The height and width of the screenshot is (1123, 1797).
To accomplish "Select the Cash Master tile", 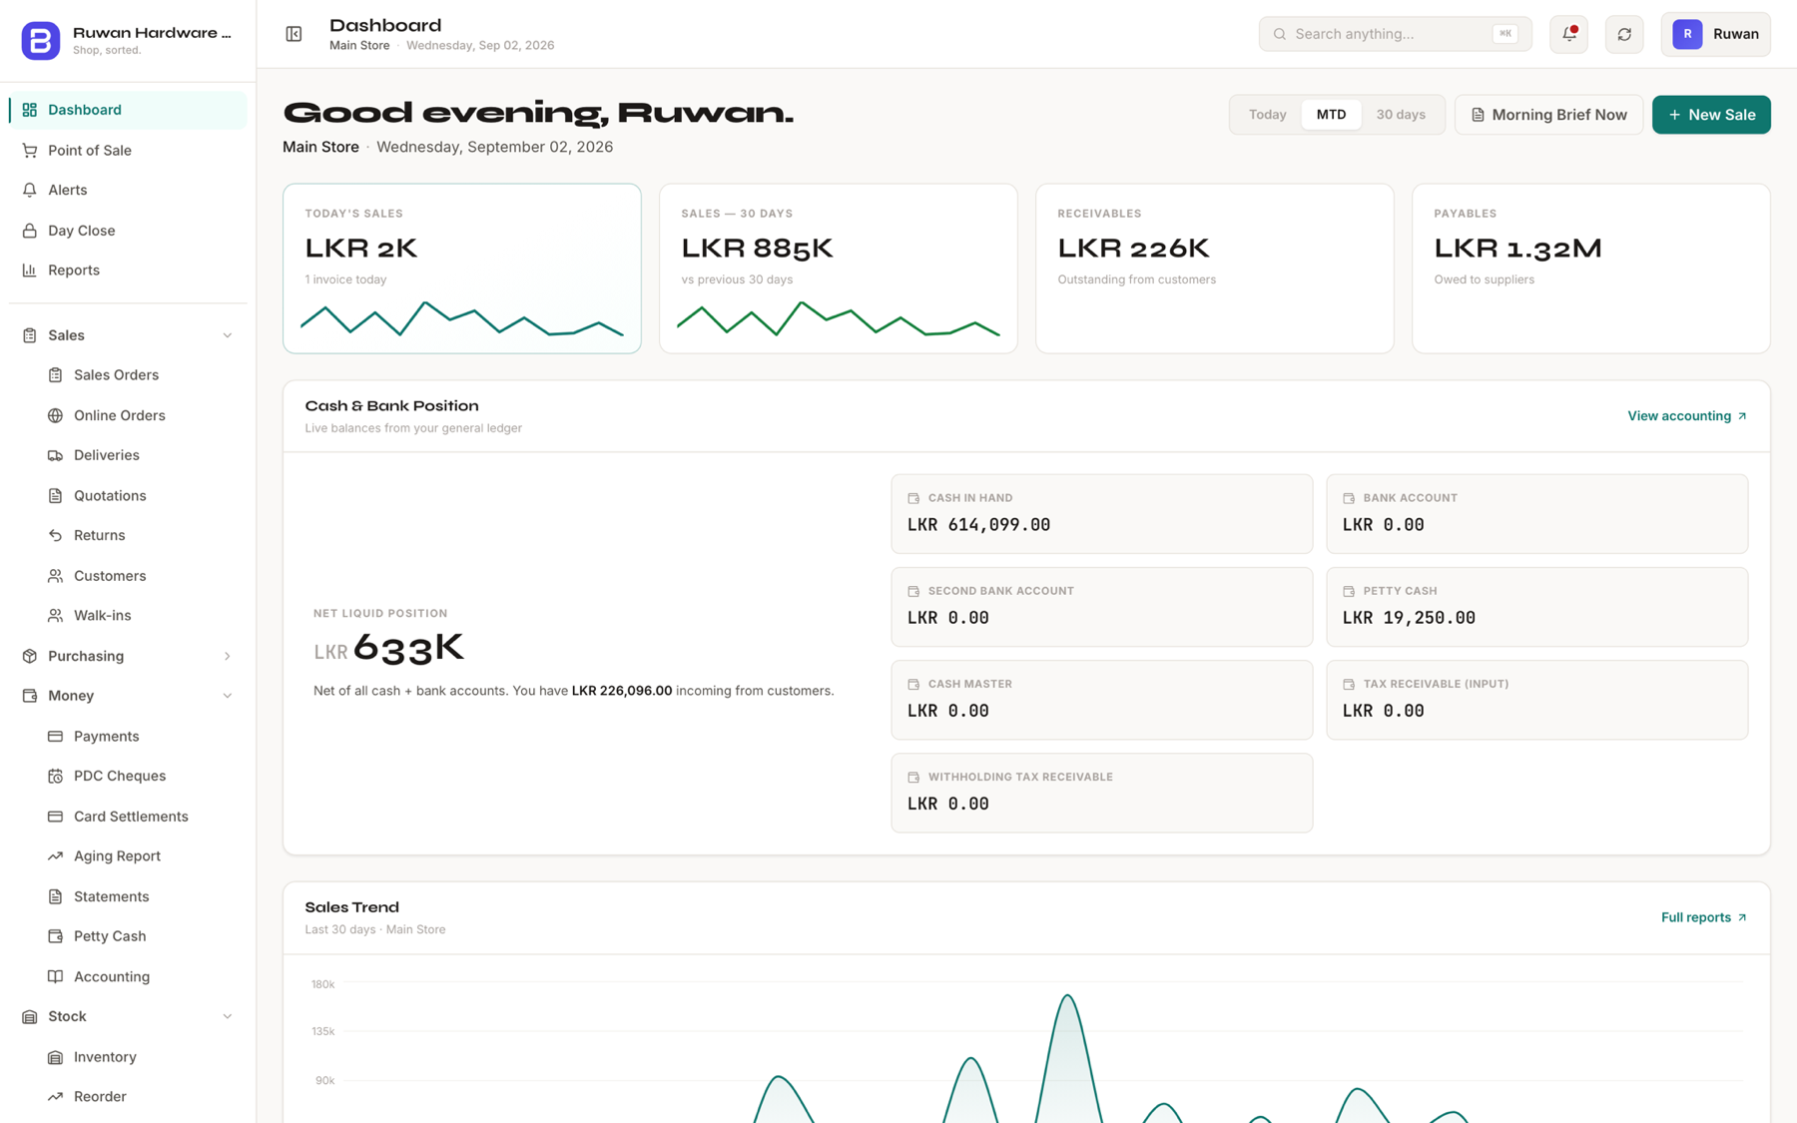I will click(1102, 700).
